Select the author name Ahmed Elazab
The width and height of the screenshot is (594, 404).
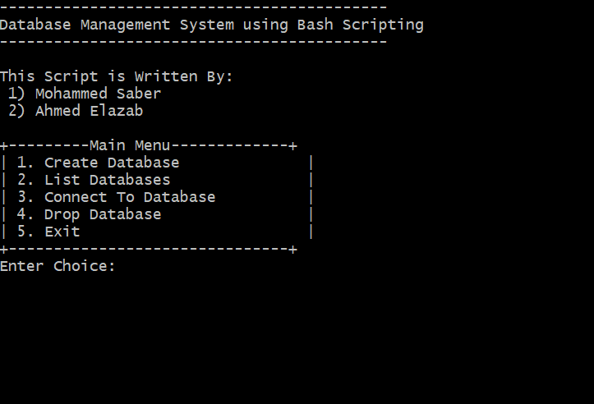click(89, 111)
